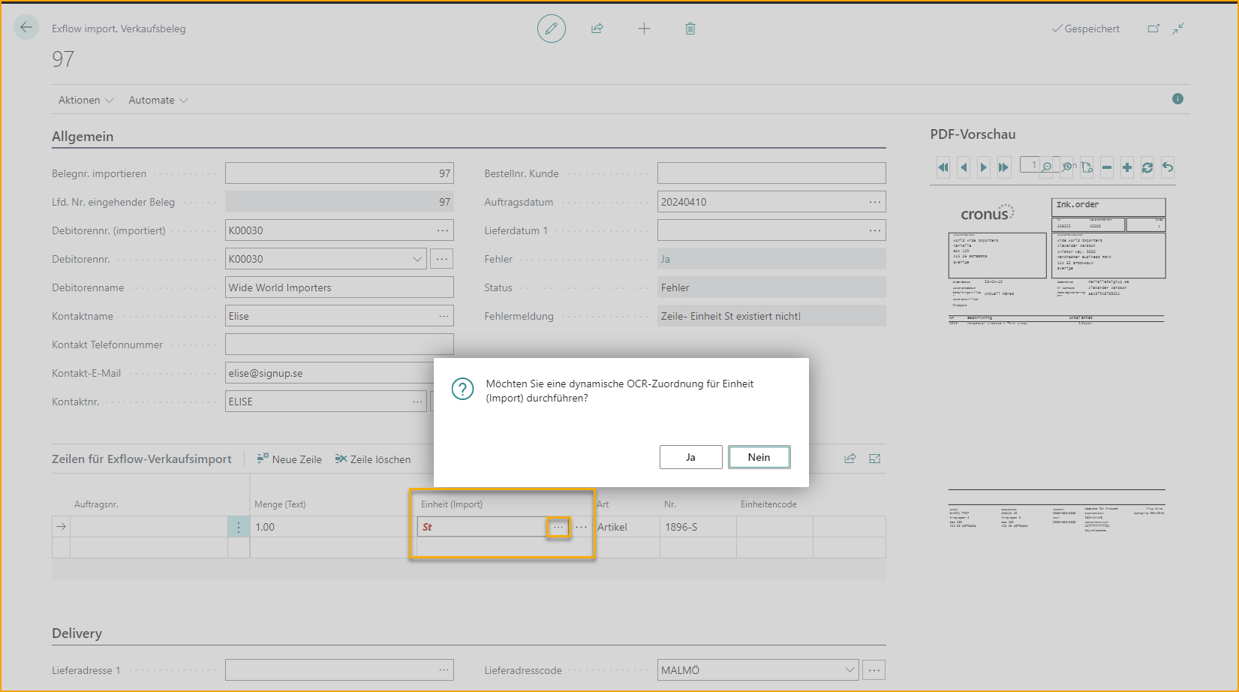
Task: Open the row options vertical dots menu
Action: [239, 527]
